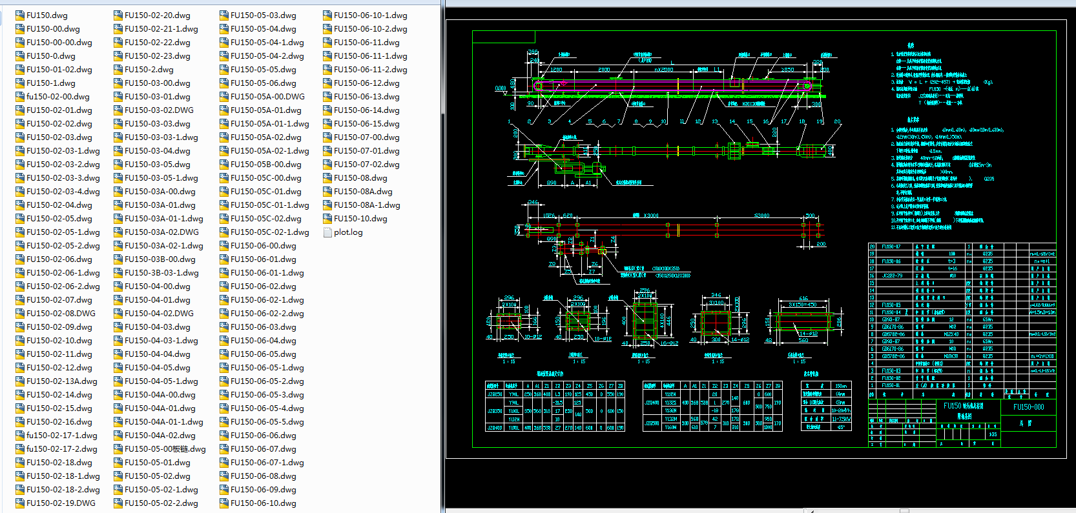Click file name FU150-05C-00.dwg
Screen dimensions: 1076x513
point(265,178)
